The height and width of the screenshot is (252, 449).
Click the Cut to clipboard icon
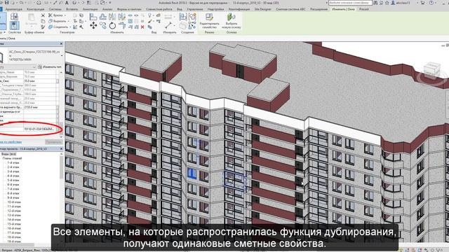(43, 15)
